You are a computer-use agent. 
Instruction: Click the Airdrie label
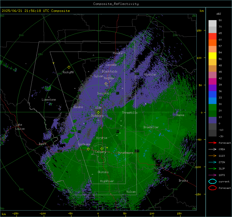pos(102,138)
